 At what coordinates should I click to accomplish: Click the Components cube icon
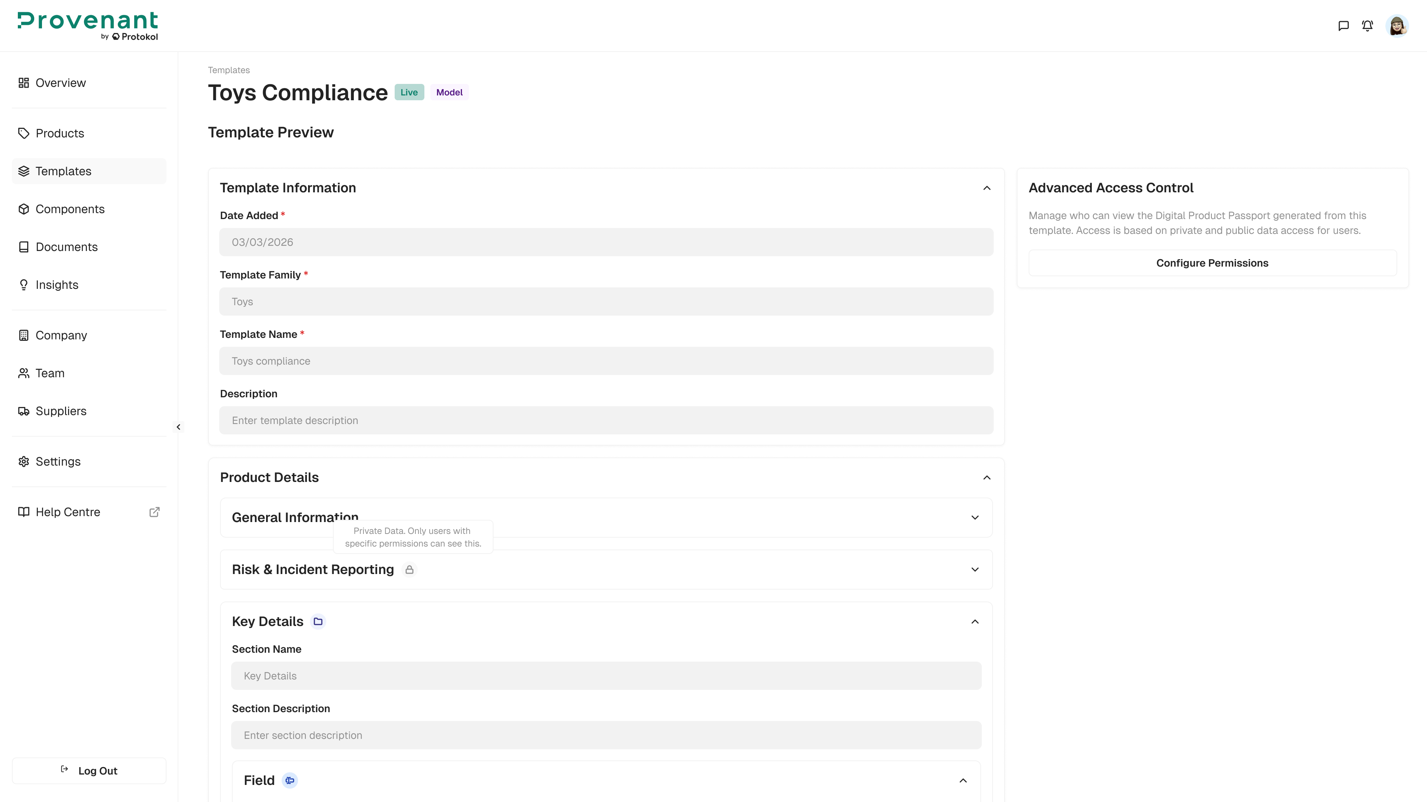(x=23, y=209)
